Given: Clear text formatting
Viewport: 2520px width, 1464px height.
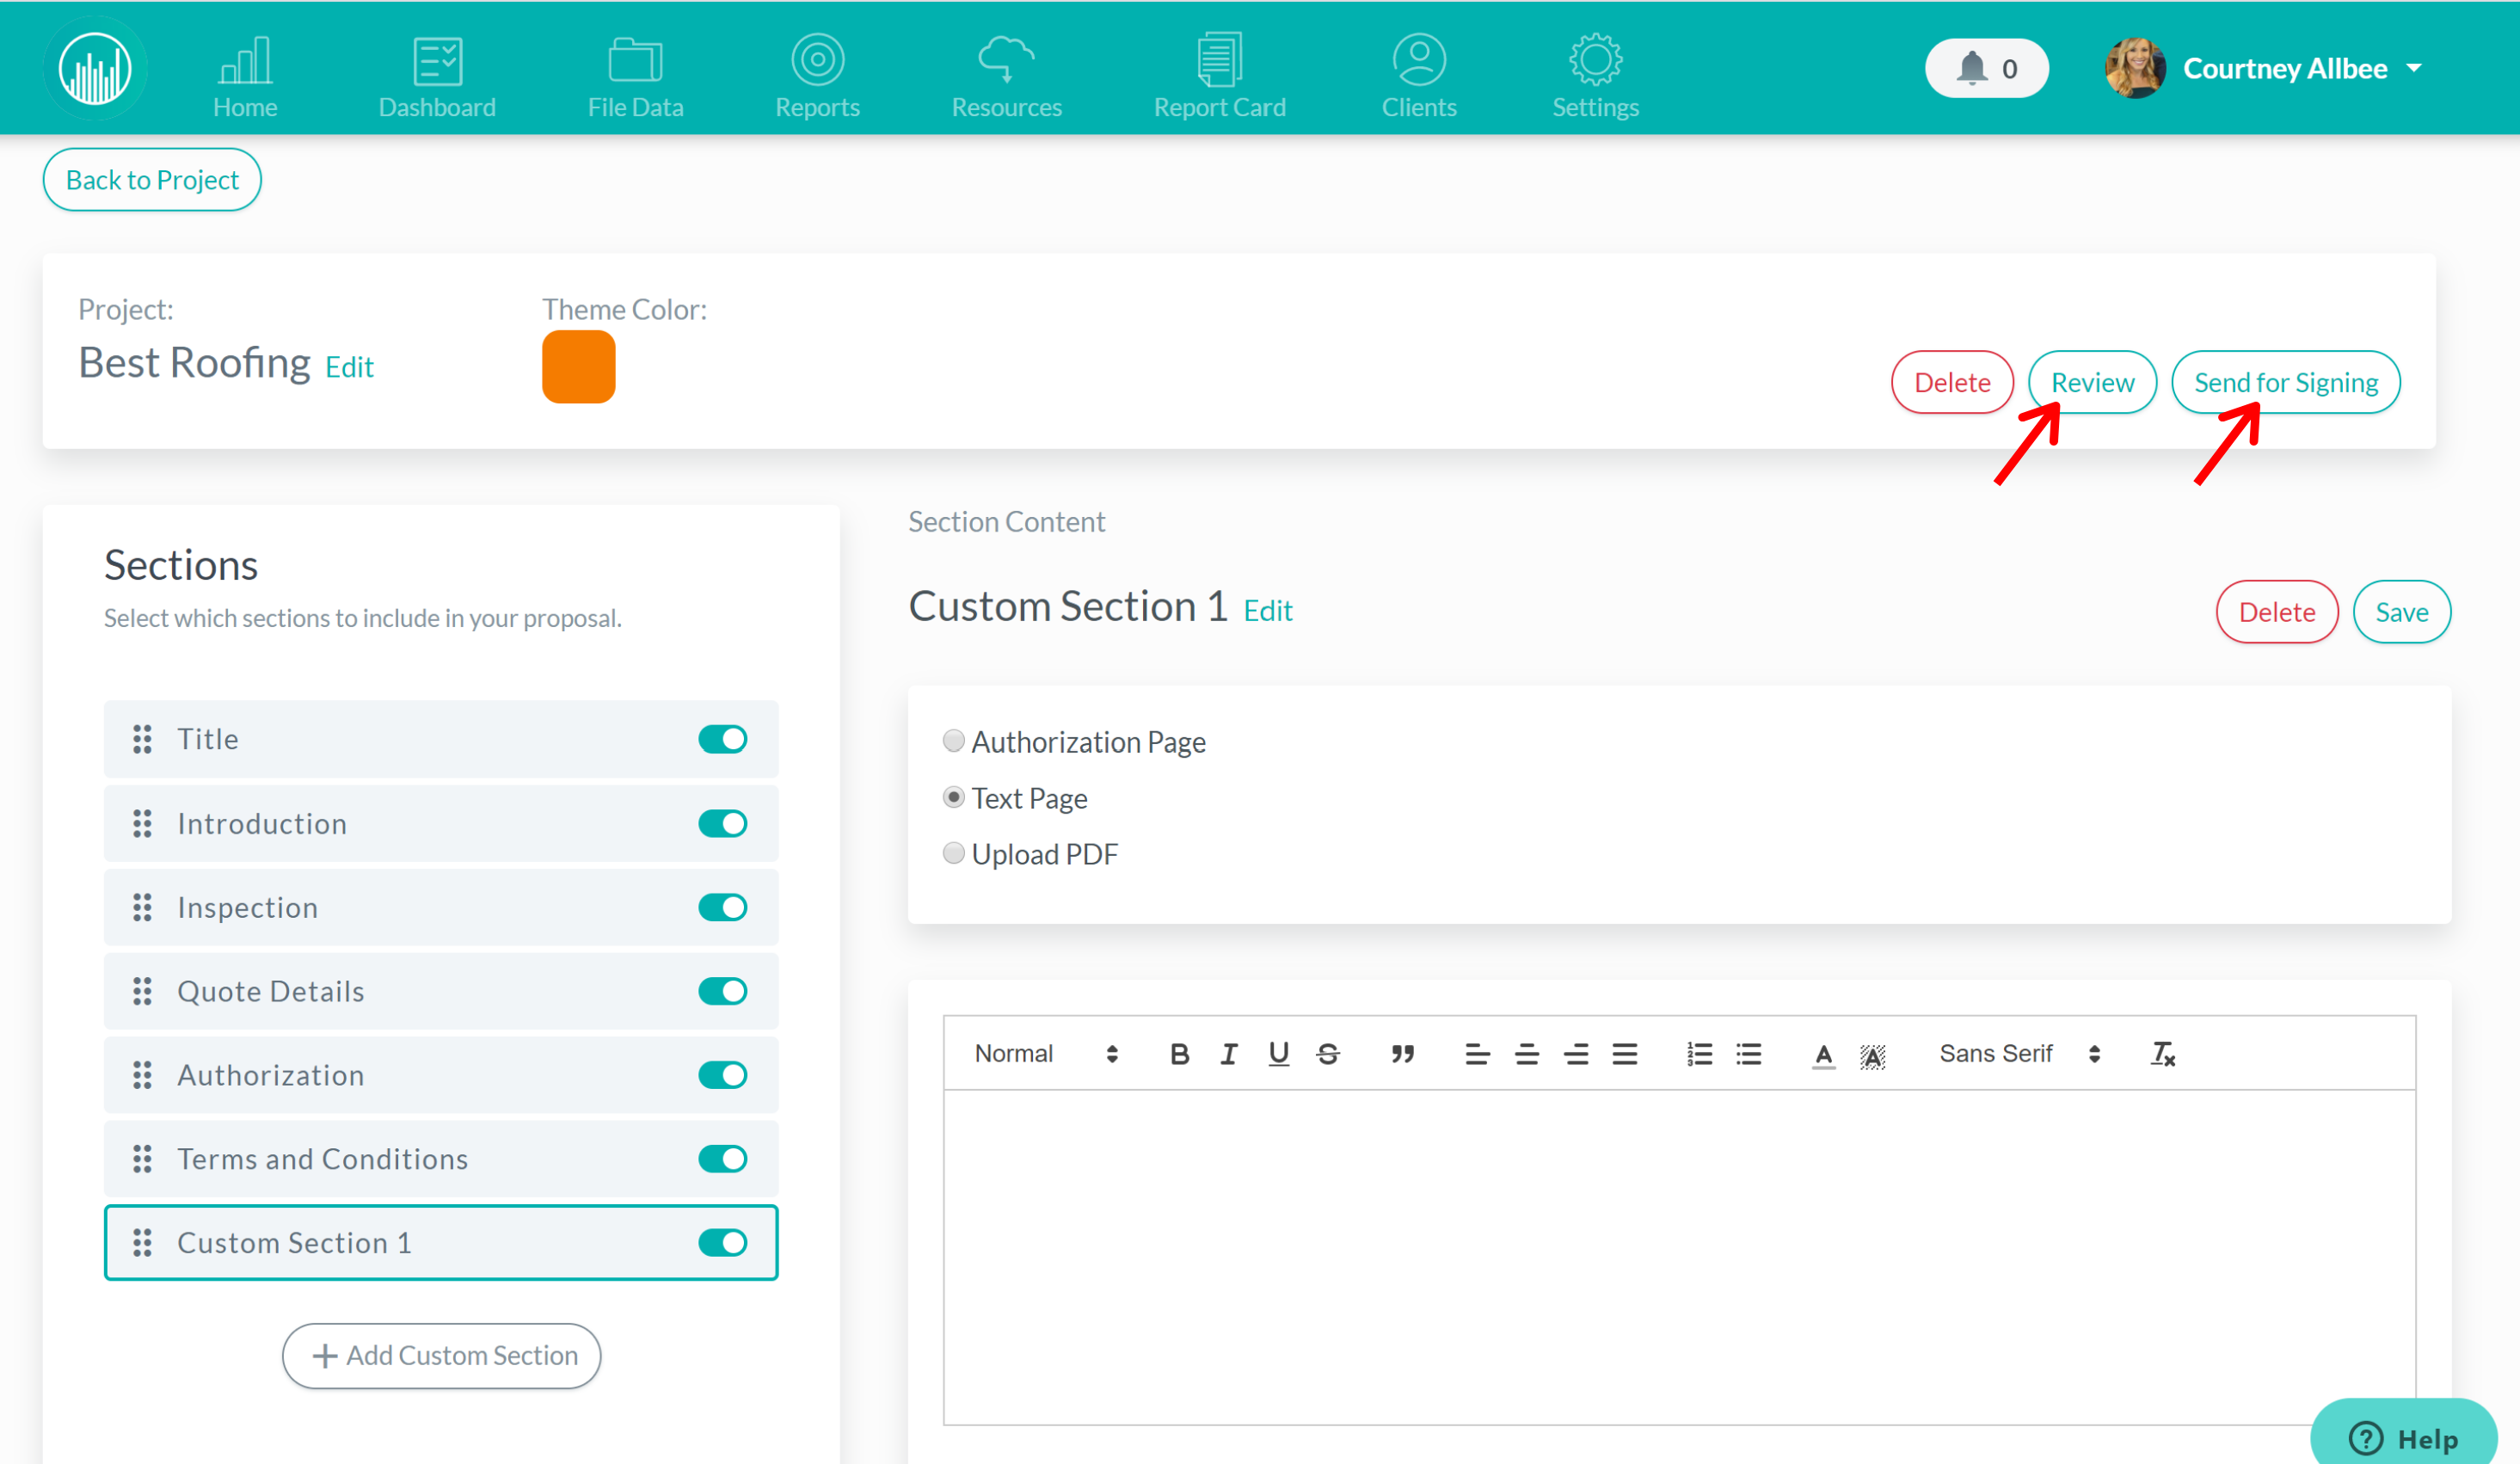Looking at the screenshot, I should coord(2162,1054).
